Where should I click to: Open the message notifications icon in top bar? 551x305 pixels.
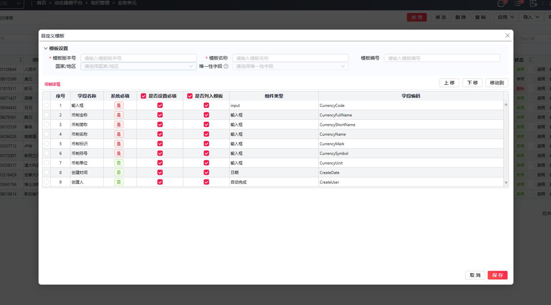pyautogui.click(x=501, y=3)
